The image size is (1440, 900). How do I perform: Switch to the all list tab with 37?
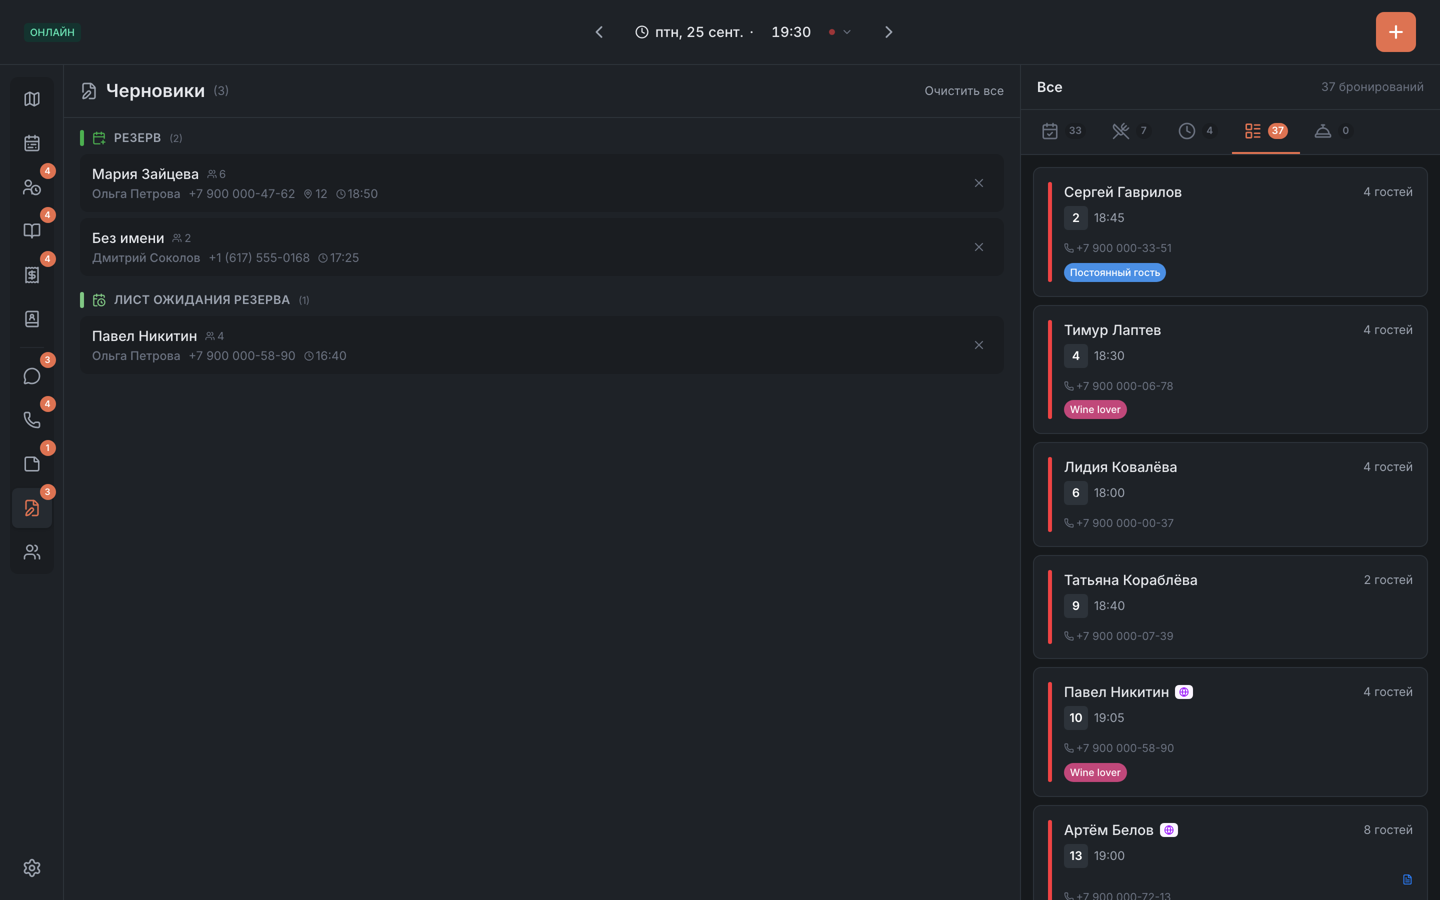pyautogui.click(x=1265, y=131)
